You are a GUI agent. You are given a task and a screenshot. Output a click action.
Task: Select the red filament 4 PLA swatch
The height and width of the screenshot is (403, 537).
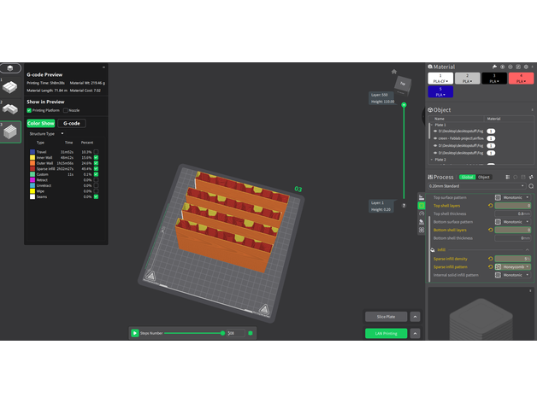(x=519, y=78)
